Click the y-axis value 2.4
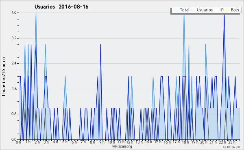Viewport: 244px width, 150px height. (x=14, y=63)
